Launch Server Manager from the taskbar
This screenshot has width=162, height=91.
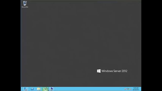click(26, 89)
